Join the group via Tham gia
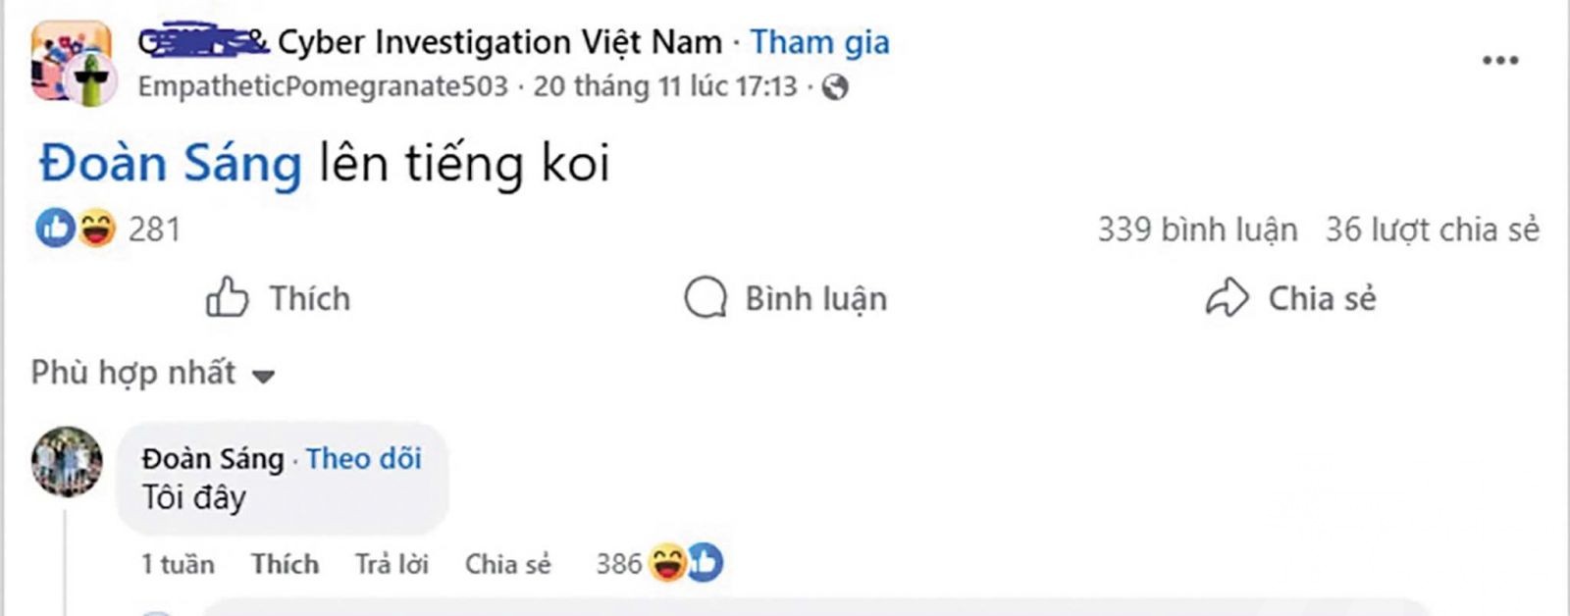 [x=820, y=42]
